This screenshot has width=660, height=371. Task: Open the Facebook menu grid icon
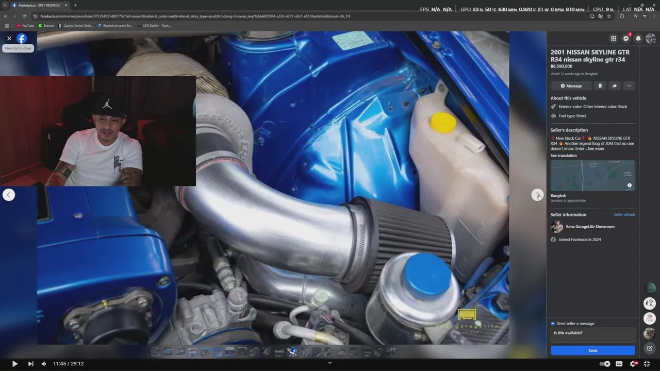(613, 38)
